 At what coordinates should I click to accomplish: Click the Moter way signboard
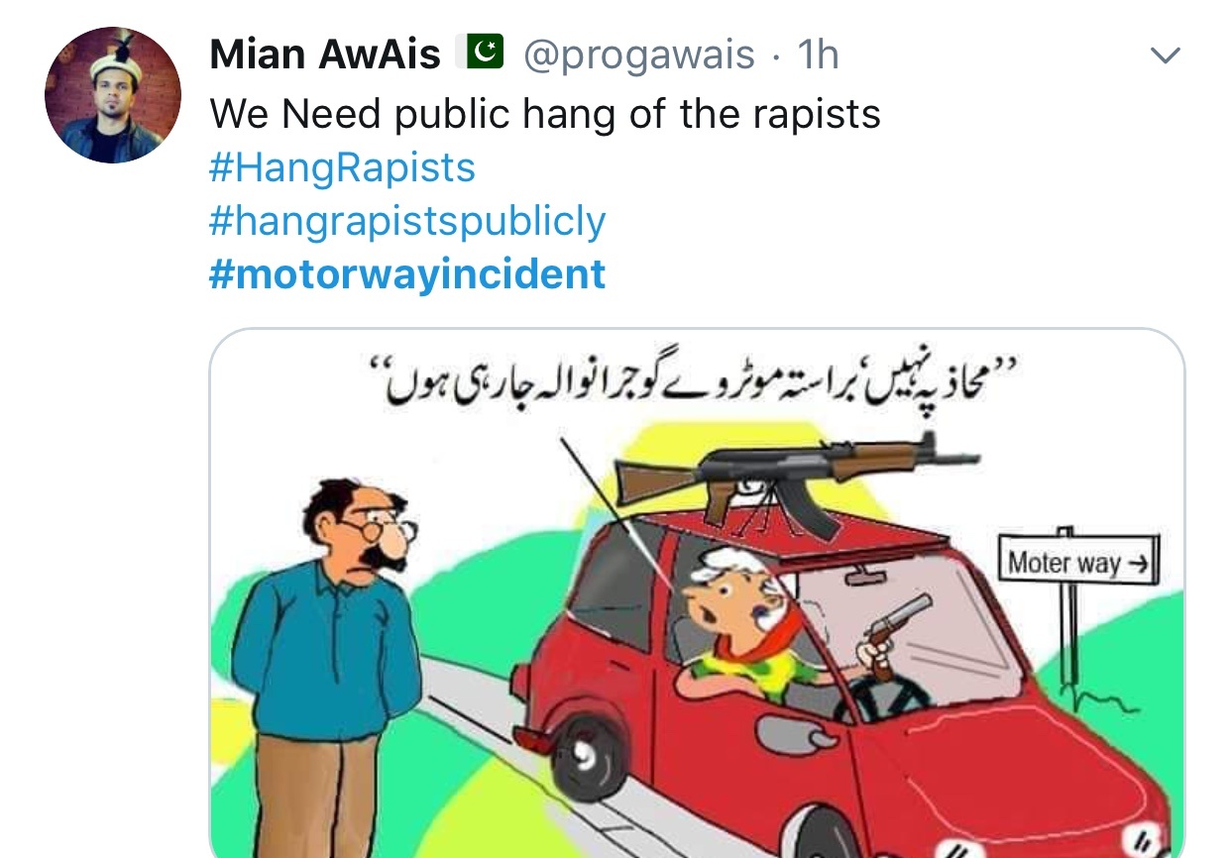click(1077, 563)
